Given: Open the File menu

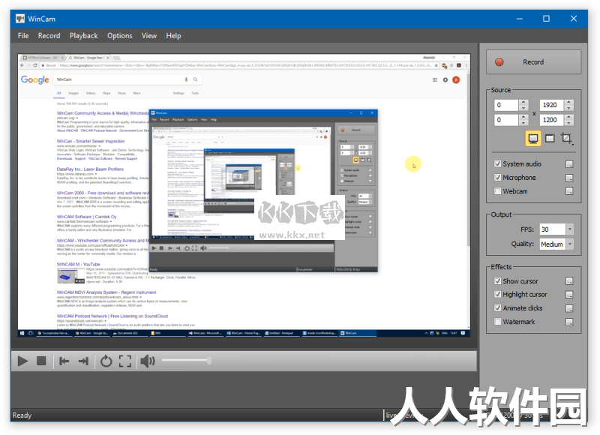Looking at the screenshot, I should (x=23, y=35).
